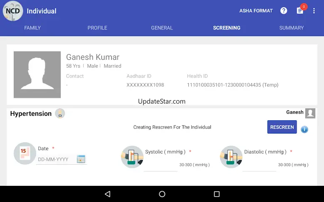Tap Ganesh Kumar's profile photo placeholder
This screenshot has height=202, width=324.
click(37, 75)
